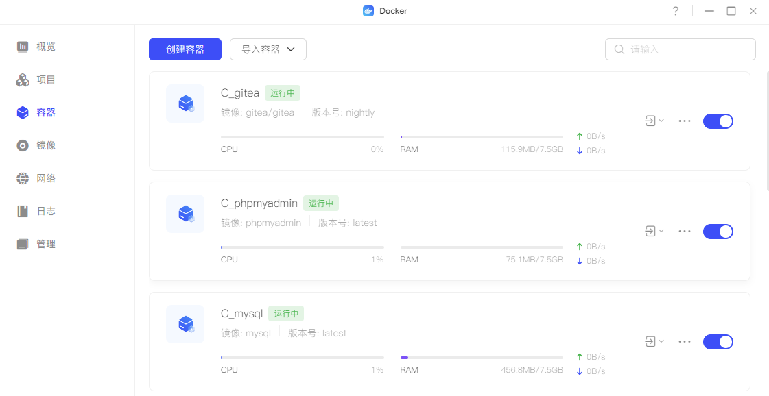769x396 pixels.
Task: Click the 镜像: phpmyadmin text
Action: pyautogui.click(x=261, y=223)
